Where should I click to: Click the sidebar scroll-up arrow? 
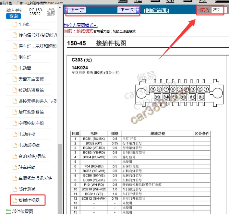tap(60, 7)
